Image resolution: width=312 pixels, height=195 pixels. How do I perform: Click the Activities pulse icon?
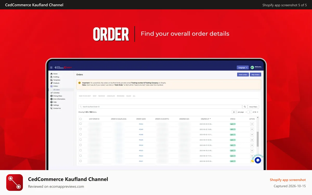(51, 93)
